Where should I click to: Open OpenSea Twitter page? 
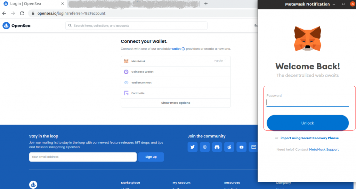[193, 147]
